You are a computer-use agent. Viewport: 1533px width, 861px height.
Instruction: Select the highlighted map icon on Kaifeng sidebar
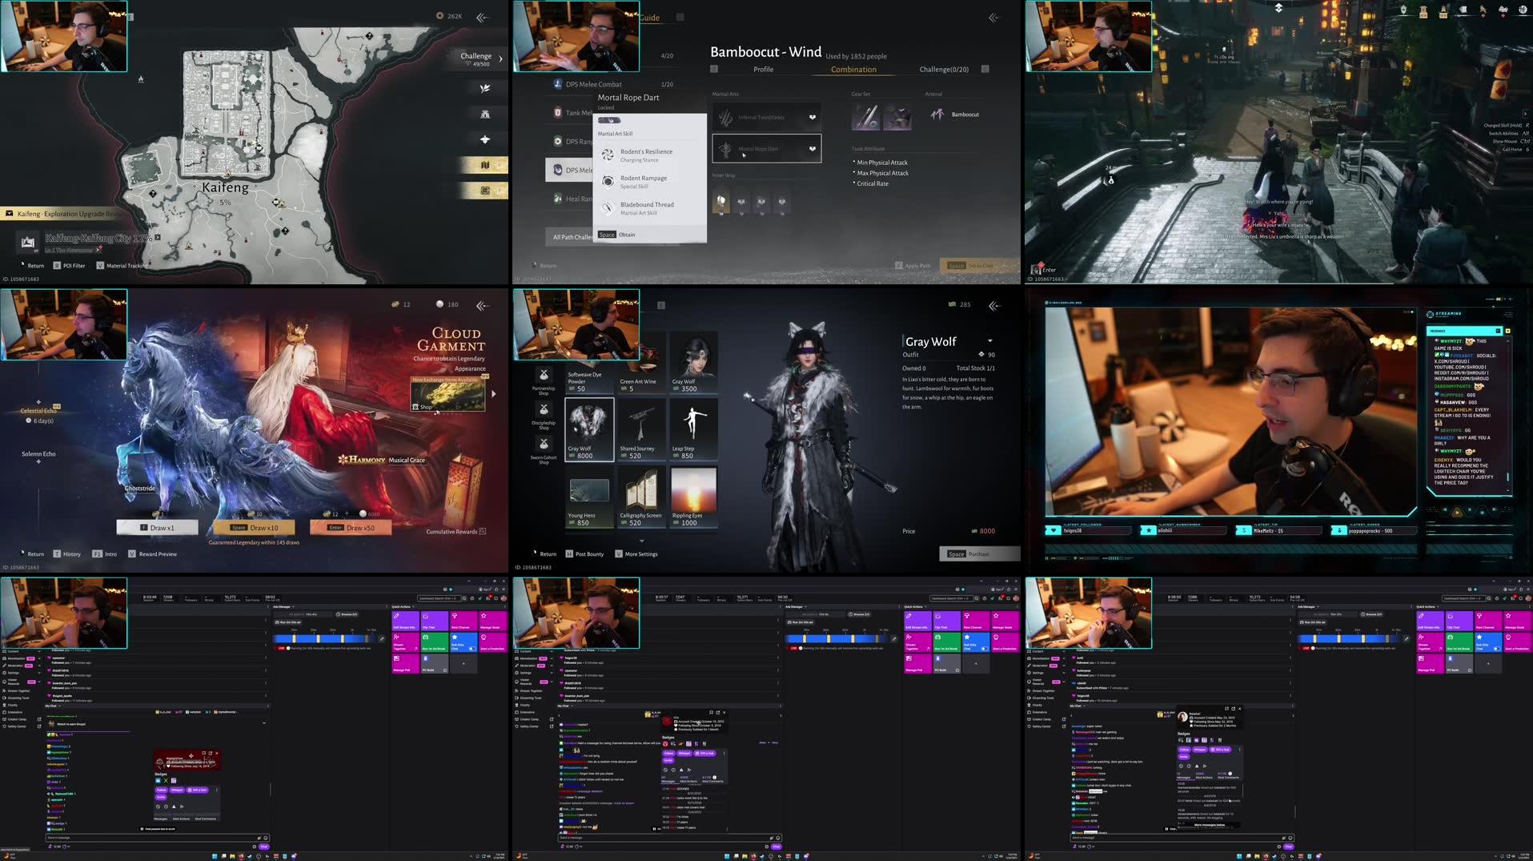tap(485, 164)
